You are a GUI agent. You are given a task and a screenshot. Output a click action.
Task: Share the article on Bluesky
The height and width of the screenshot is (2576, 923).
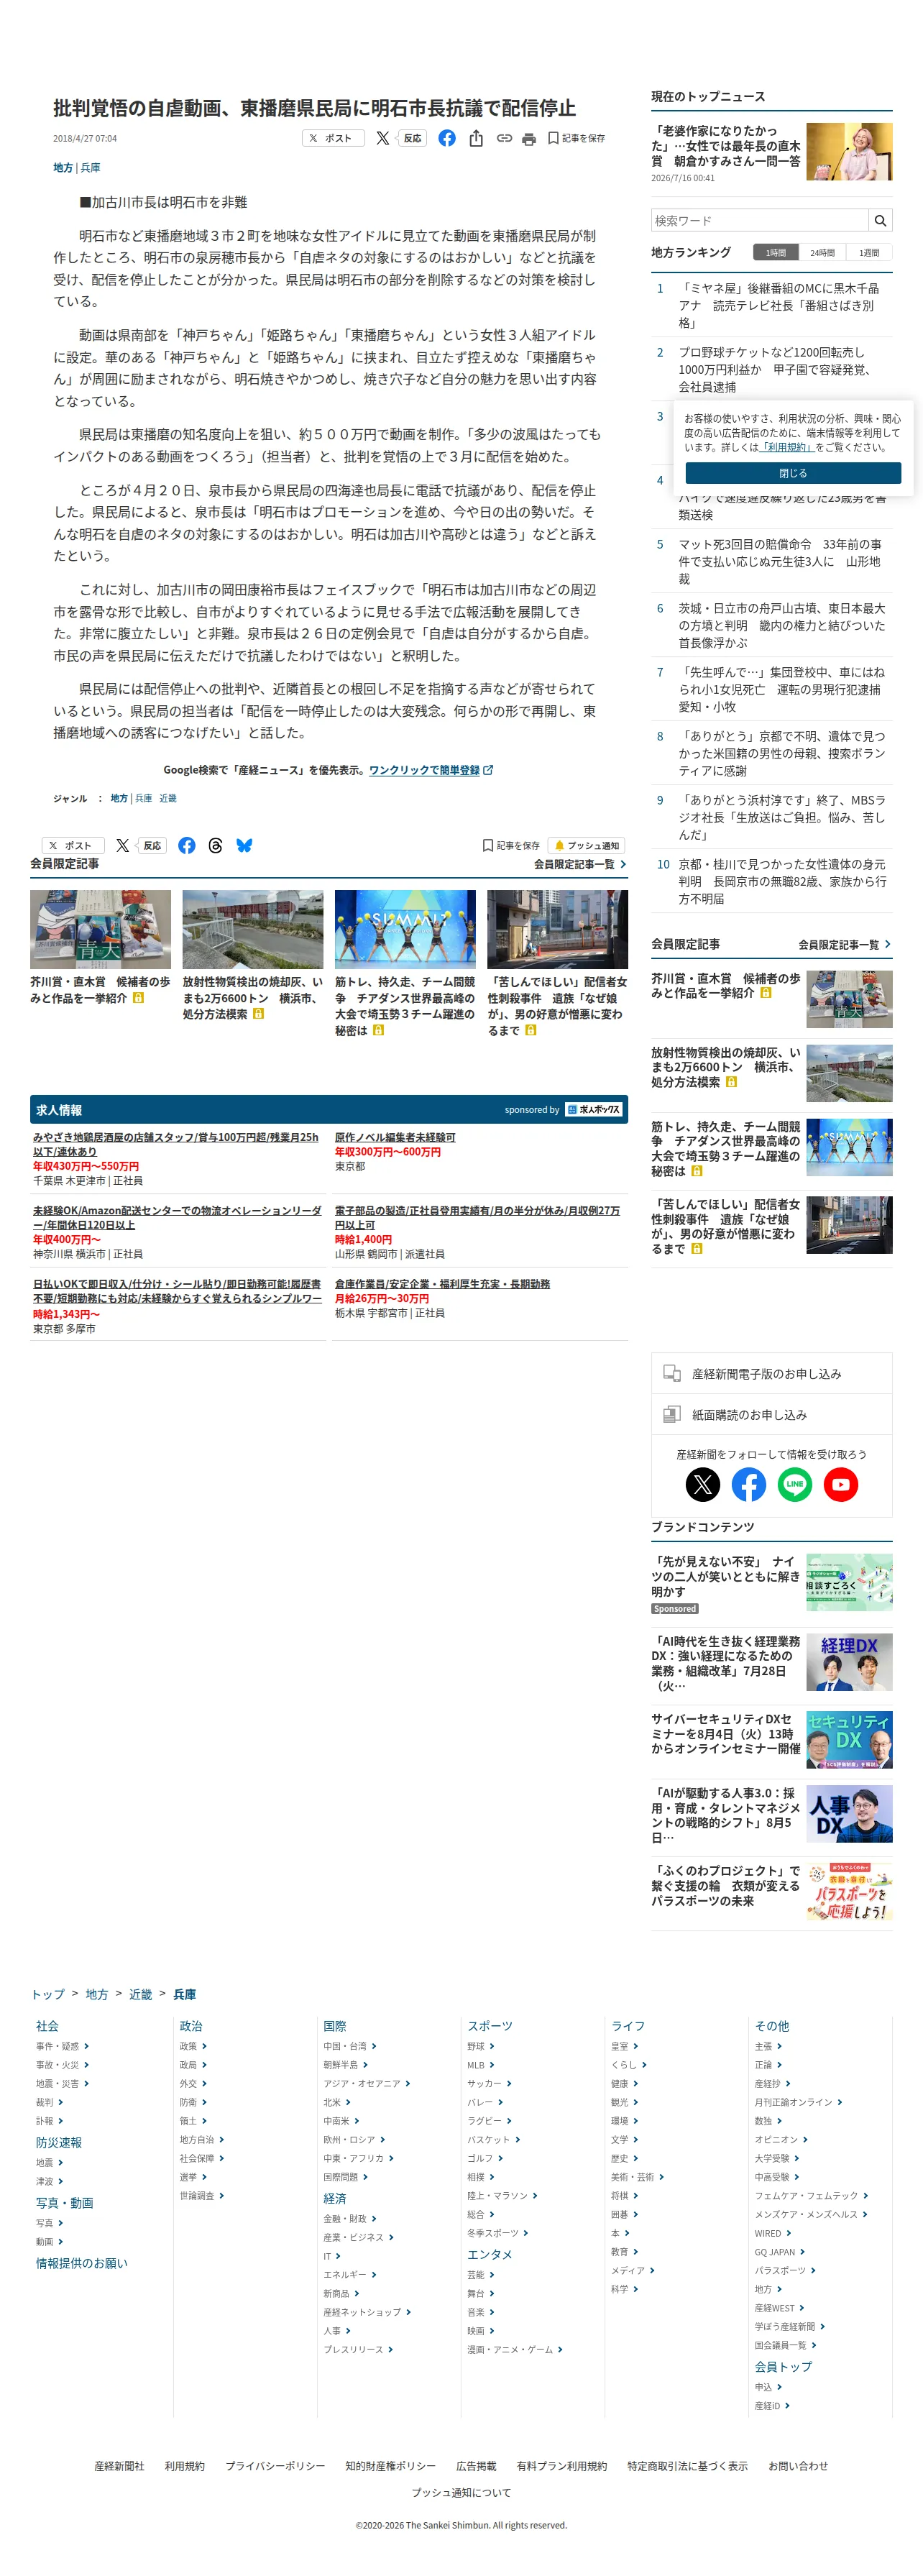click(244, 845)
